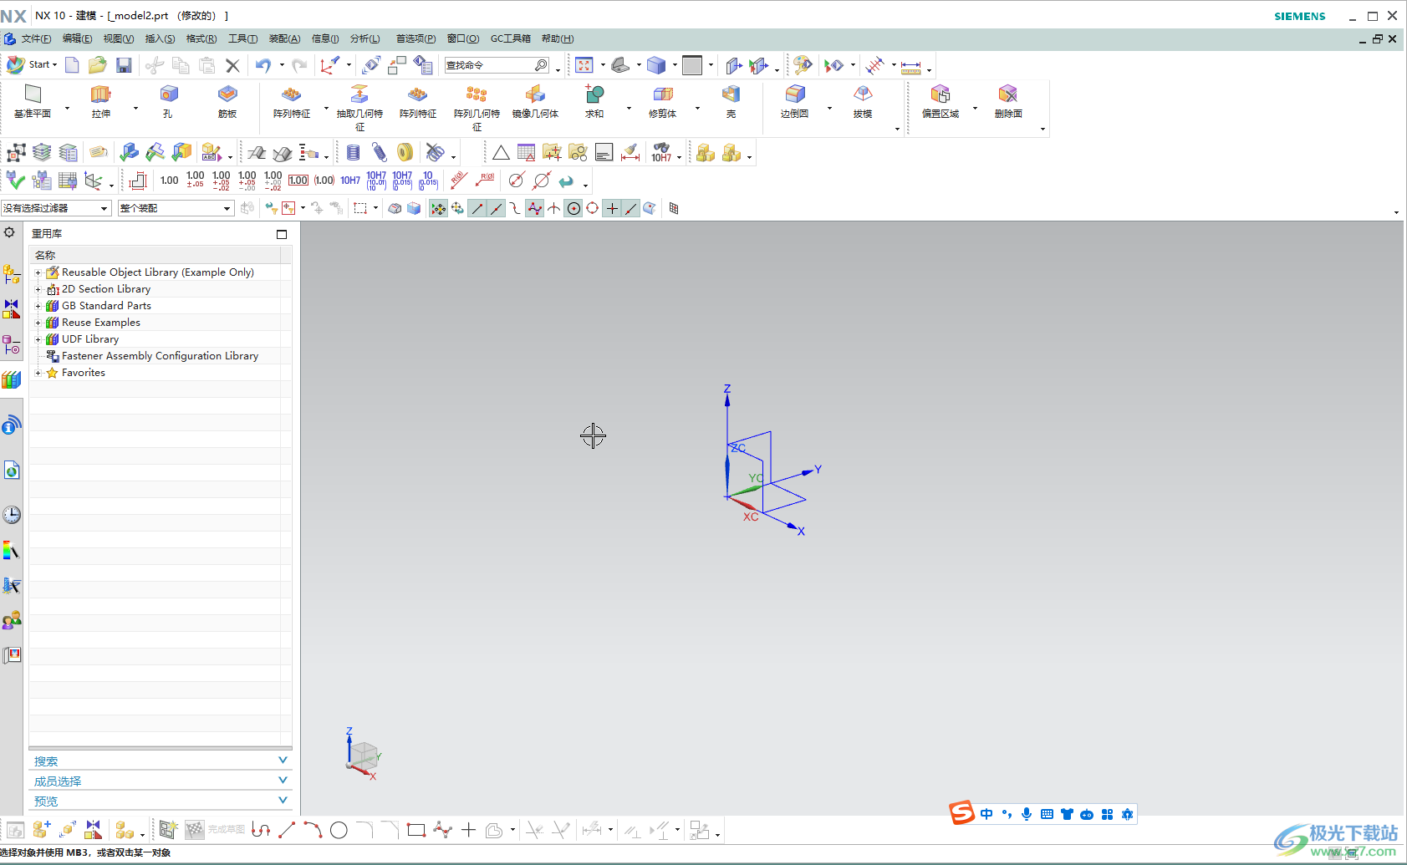Toggle the Quadrant Point snap option
Viewport: 1407px width, 865px height.
(593, 208)
